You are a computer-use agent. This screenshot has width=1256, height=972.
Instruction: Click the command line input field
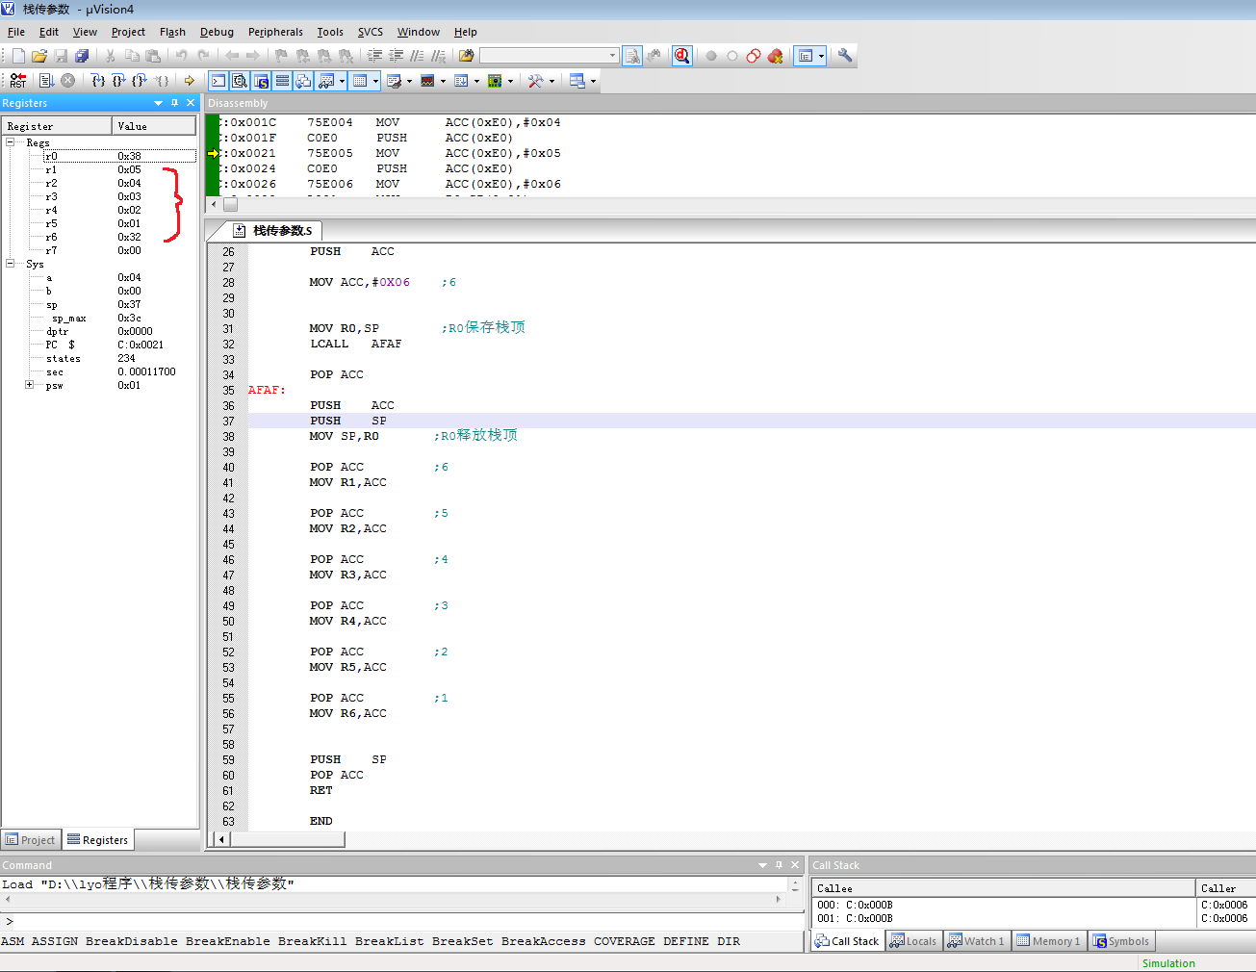(404, 921)
